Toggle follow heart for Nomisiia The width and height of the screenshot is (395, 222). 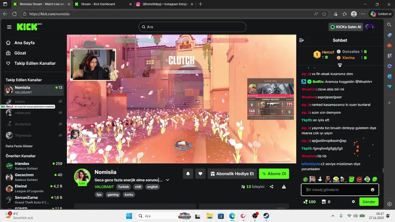[200, 174]
